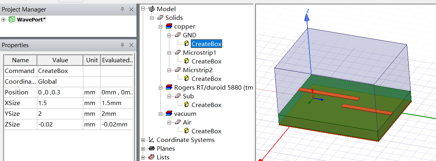
Task: Select CreateBox under Air
Action: point(206,131)
